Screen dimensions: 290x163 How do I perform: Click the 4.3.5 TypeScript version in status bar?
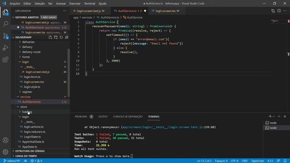(270, 161)
